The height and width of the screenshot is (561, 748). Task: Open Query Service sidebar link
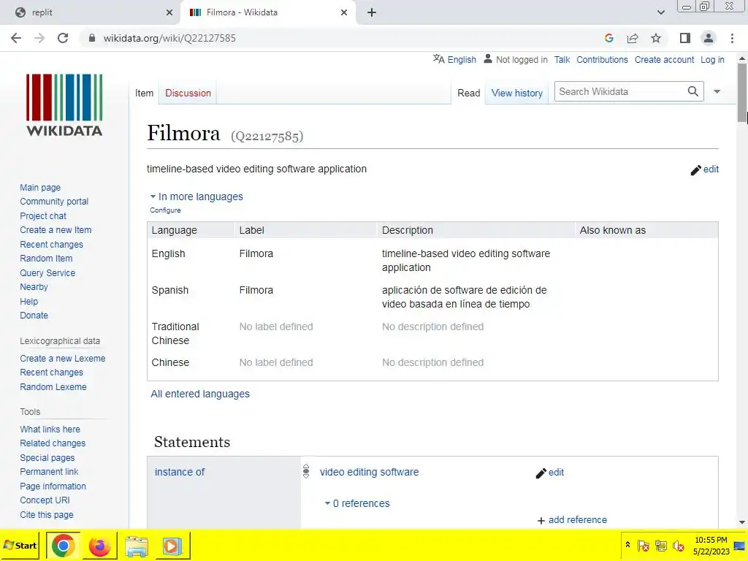click(47, 273)
